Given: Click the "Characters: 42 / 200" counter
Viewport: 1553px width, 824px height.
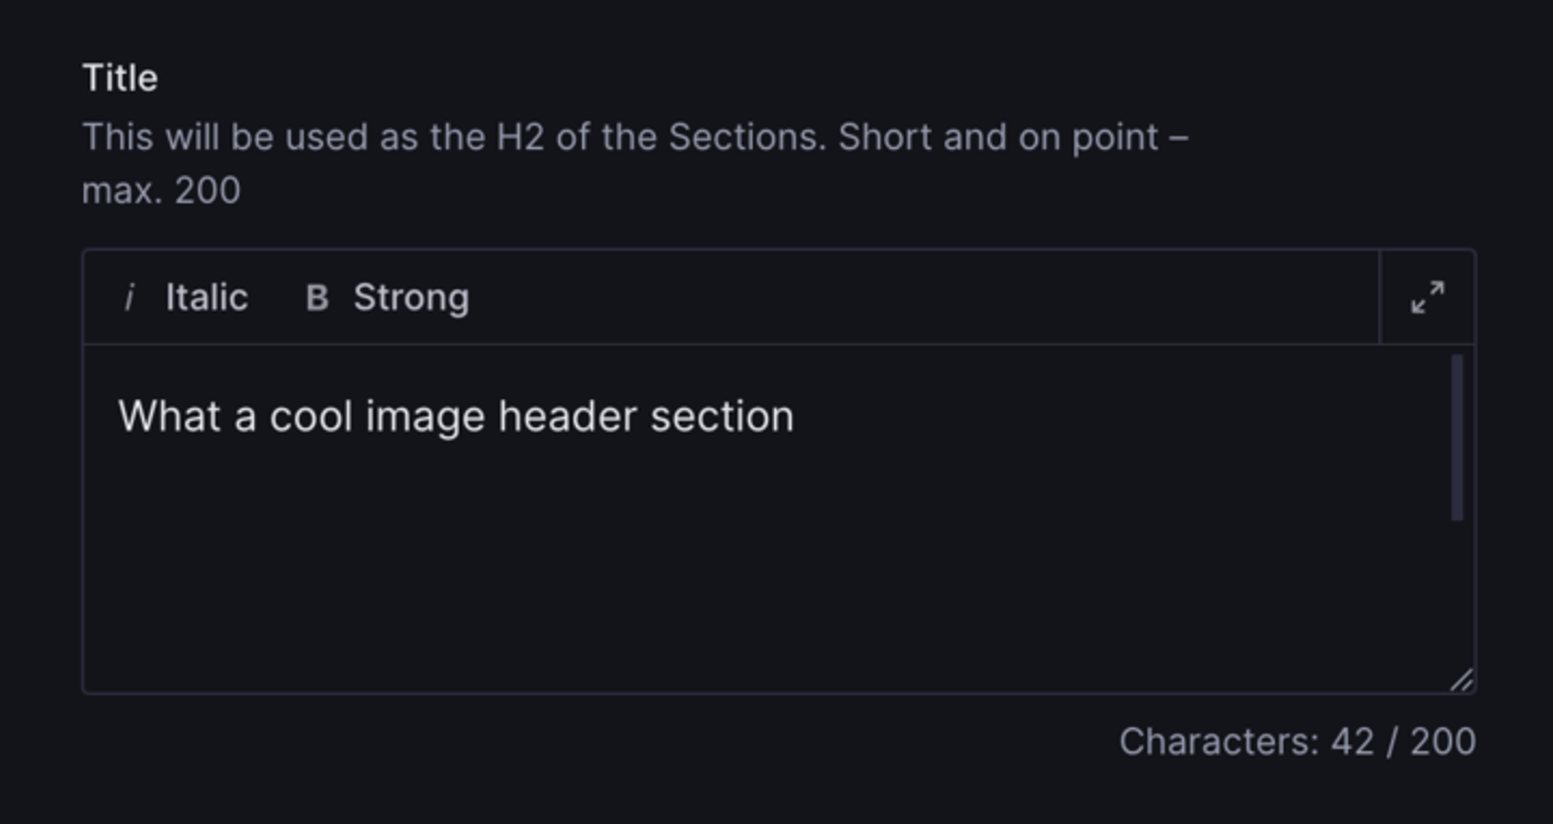Looking at the screenshot, I should click(x=1297, y=742).
